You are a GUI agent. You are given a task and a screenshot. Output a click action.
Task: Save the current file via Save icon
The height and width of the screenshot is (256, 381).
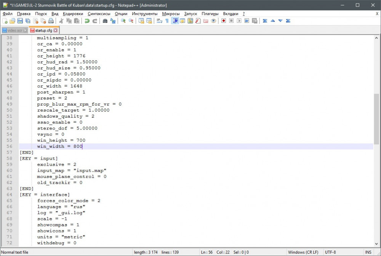19,21
